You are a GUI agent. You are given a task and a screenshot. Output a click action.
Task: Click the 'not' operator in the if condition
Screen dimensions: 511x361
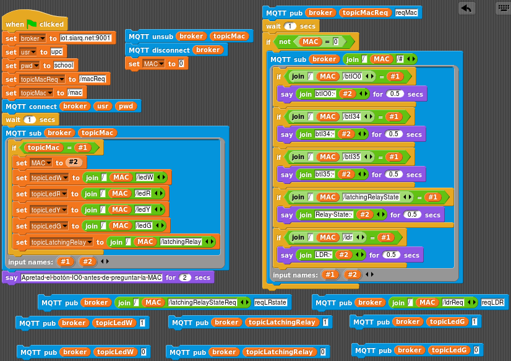[x=285, y=41]
